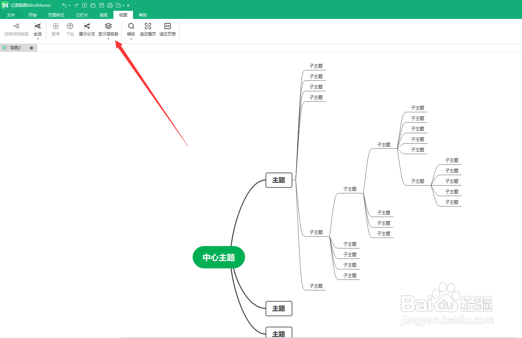This screenshot has height=338, width=522.
Task: Open the 帮助 ribbon tab
Action: 143,15
